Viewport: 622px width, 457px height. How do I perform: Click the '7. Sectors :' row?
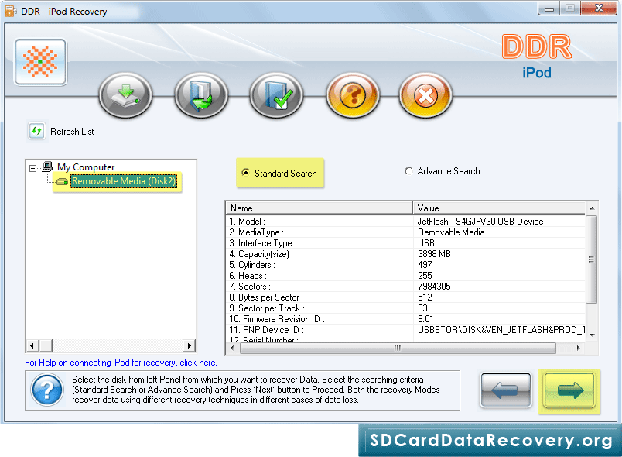405,287
